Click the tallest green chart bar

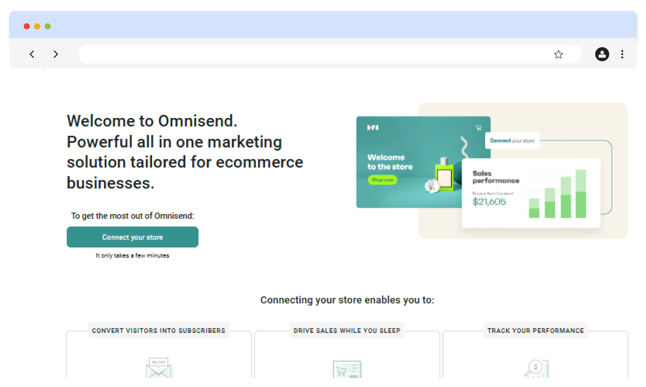(x=581, y=194)
